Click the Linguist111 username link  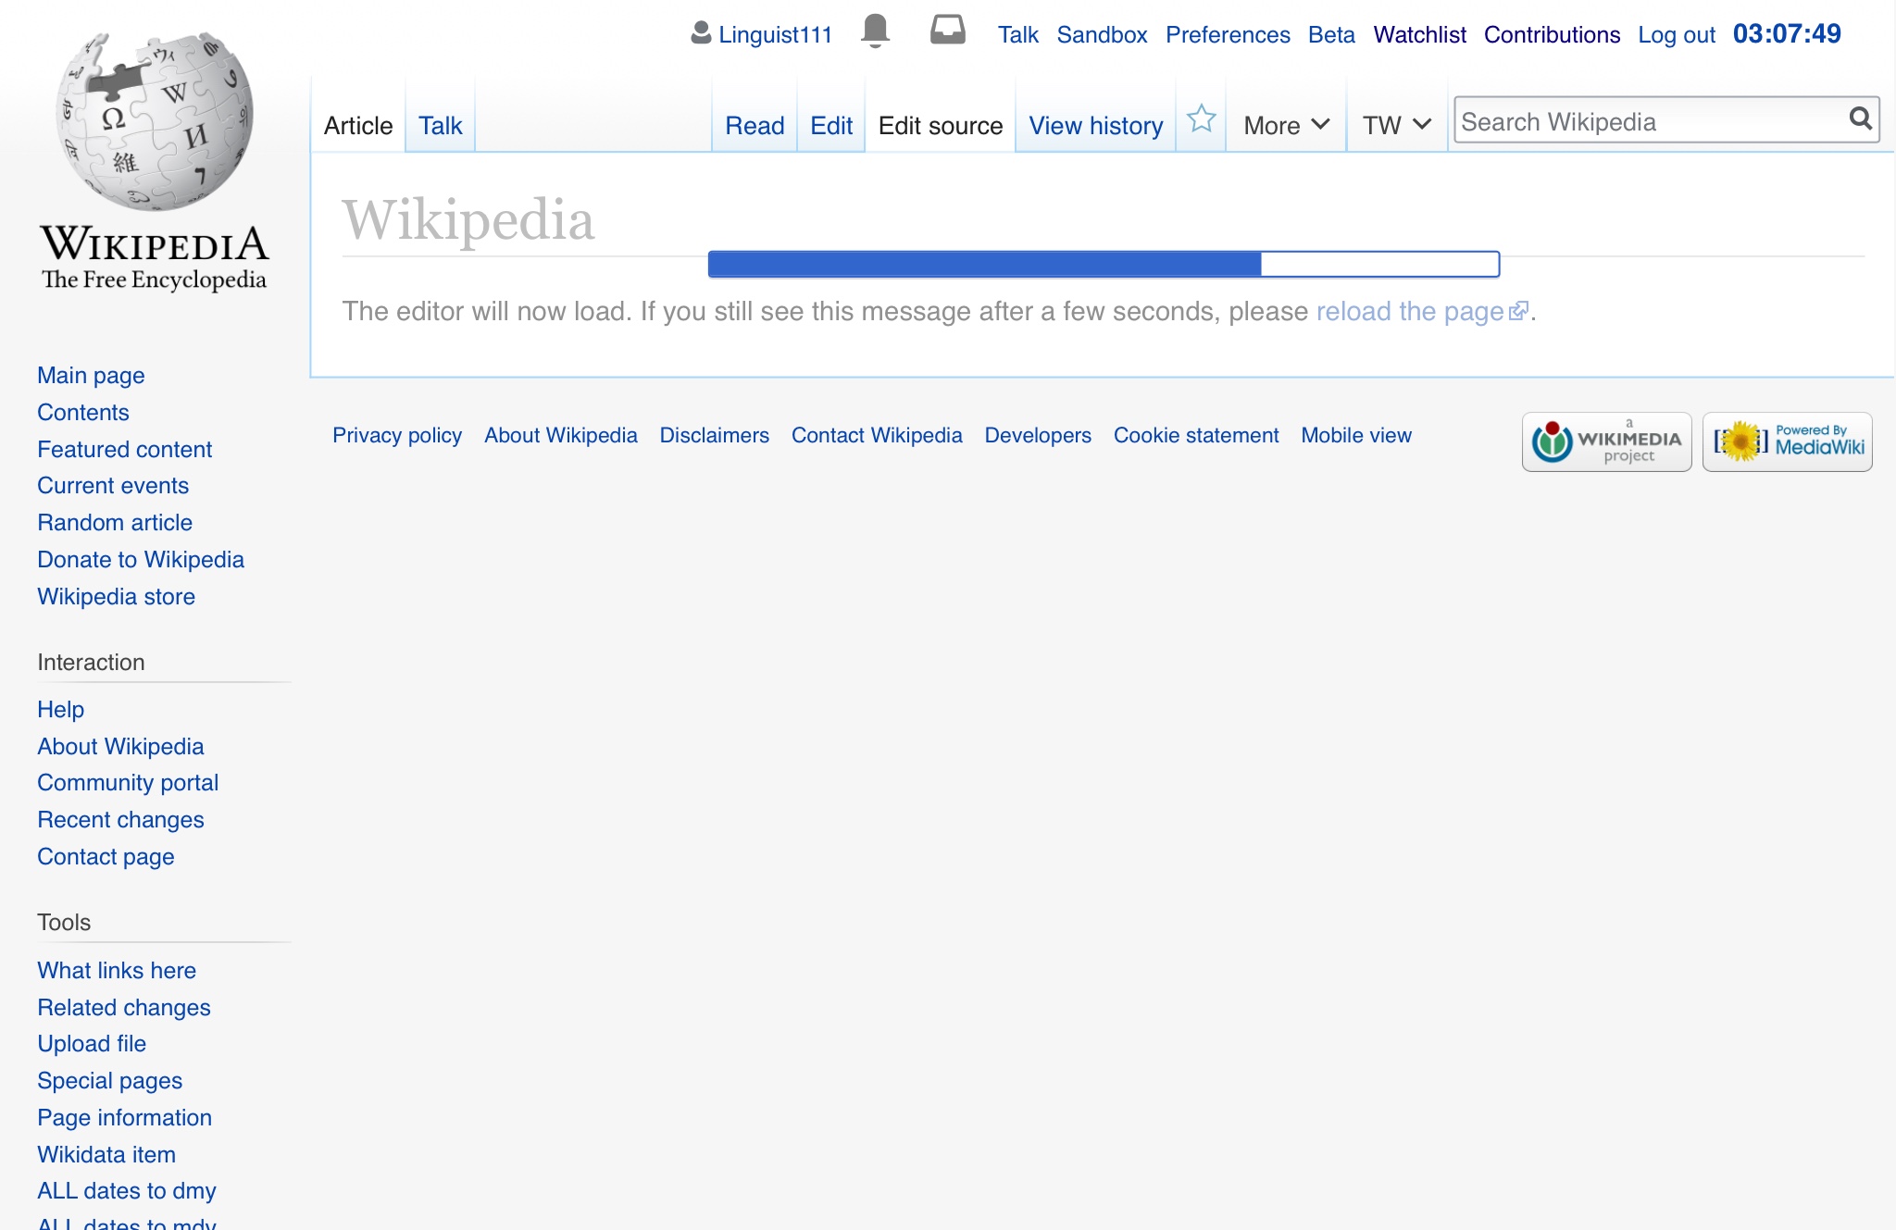[775, 34]
